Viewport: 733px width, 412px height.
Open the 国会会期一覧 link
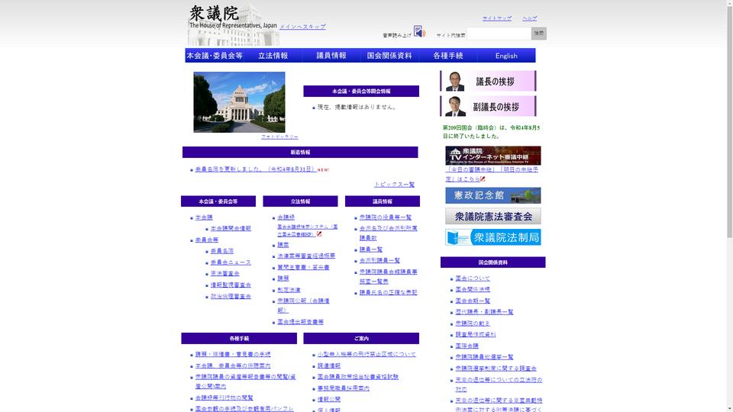(473, 301)
